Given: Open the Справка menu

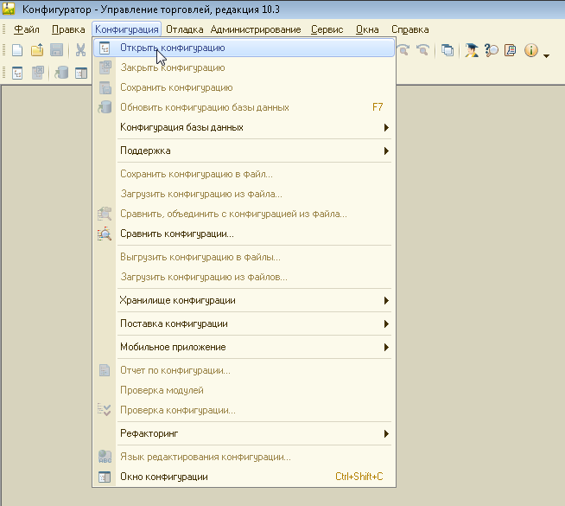Looking at the screenshot, I should (x=410, y=29).
